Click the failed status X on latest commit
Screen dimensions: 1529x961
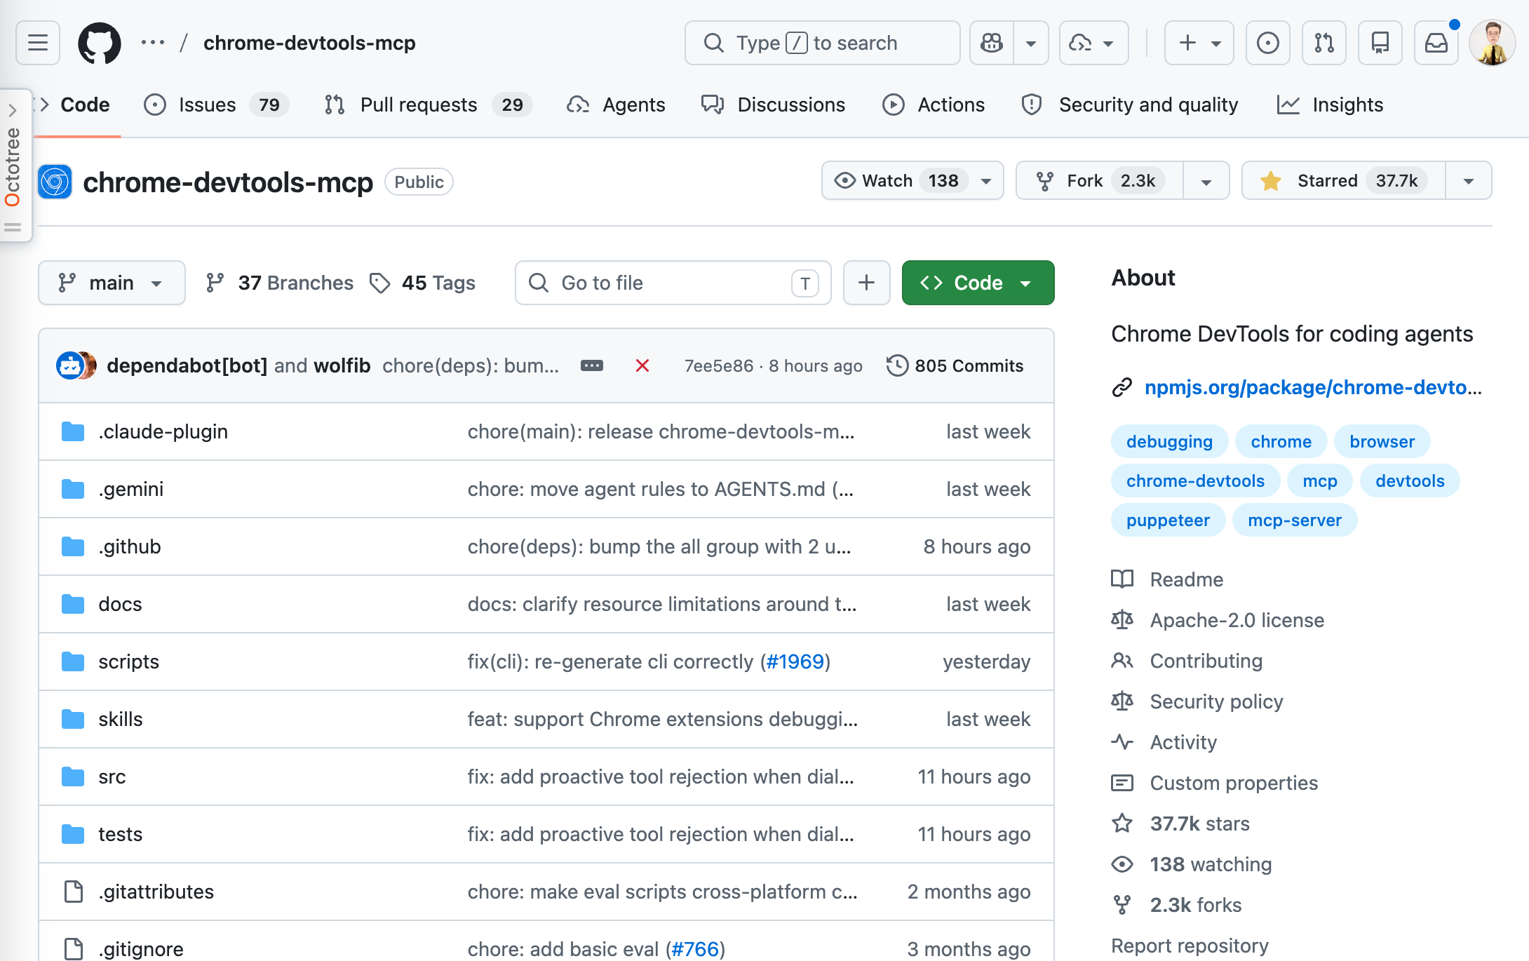[x=642, y=365]
